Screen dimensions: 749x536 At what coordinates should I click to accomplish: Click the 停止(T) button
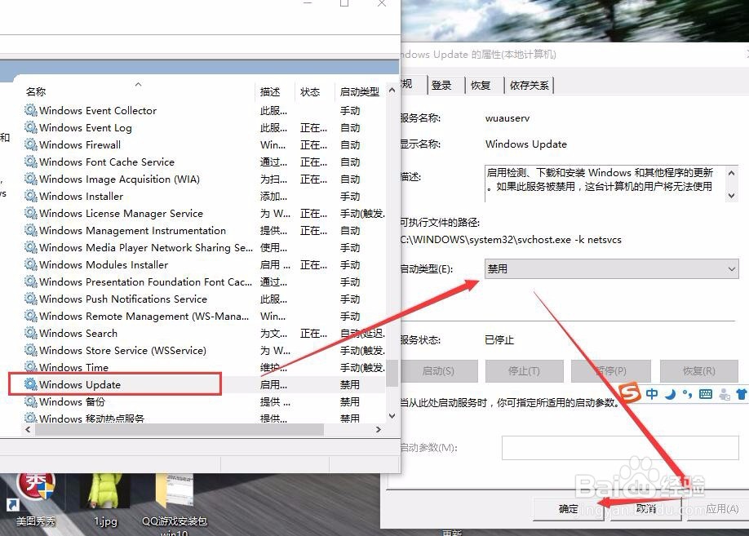click(x=524, y=371)
